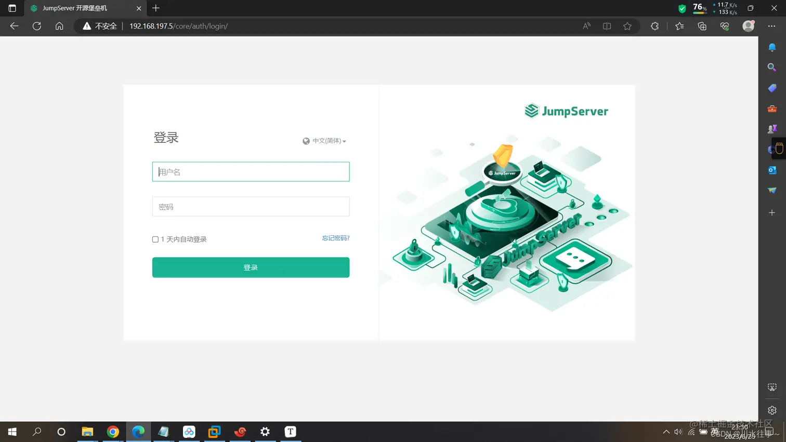Open the Edge settings and more menu

coord(771,26)
